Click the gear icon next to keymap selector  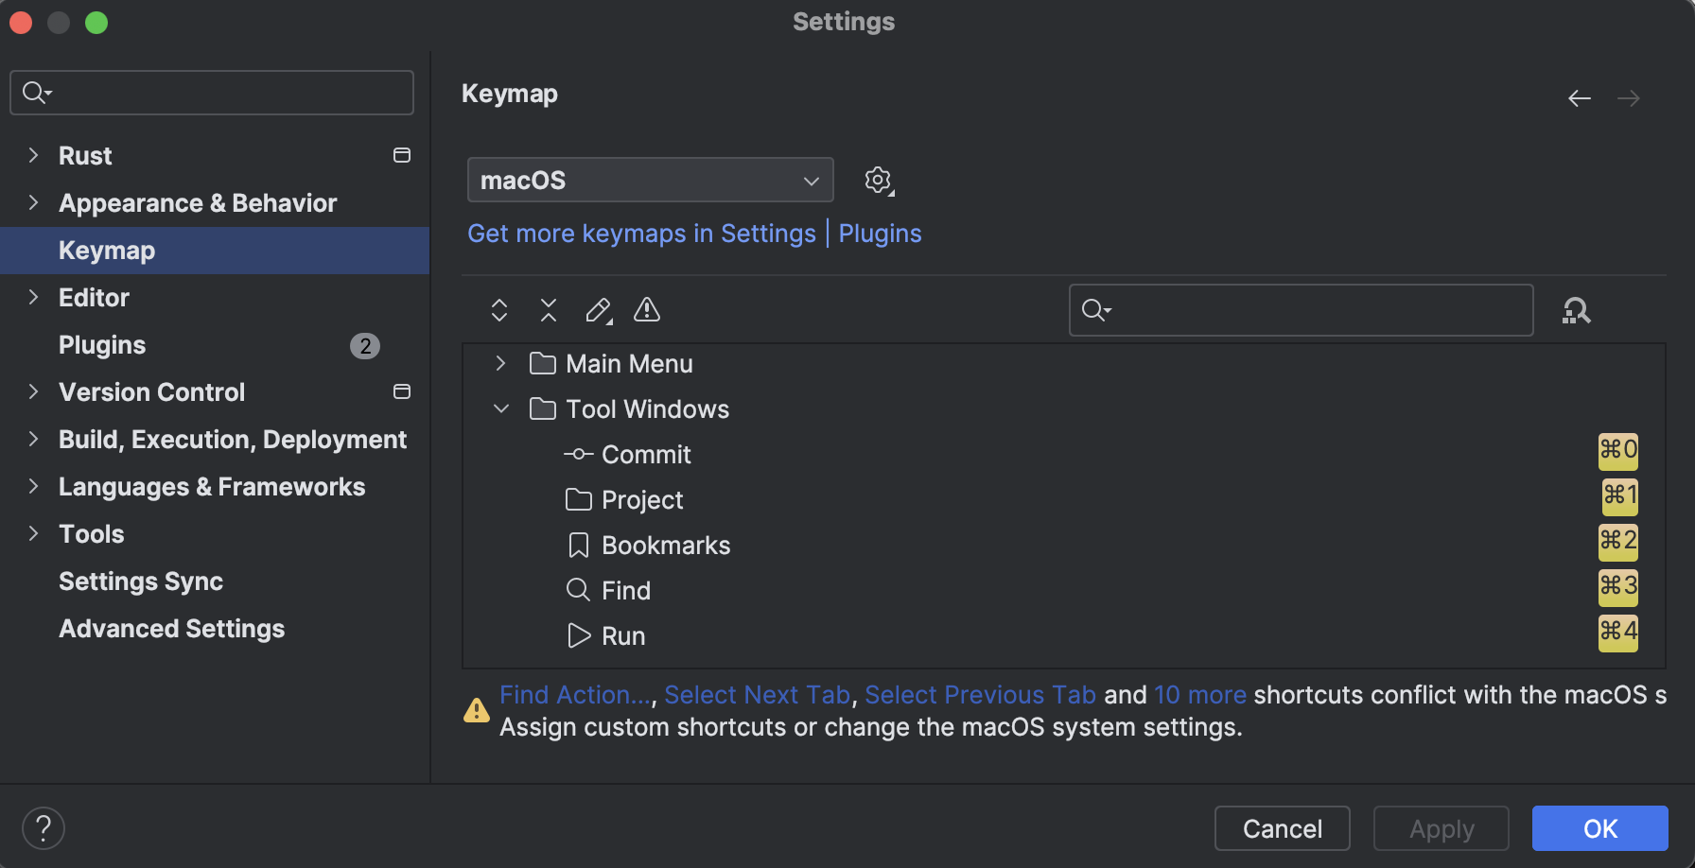coord(878,180)
